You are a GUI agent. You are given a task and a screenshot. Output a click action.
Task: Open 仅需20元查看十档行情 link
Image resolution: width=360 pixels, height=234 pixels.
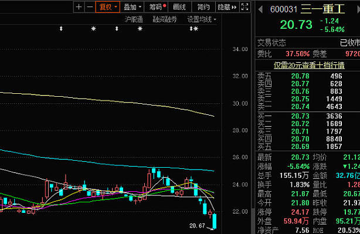coord(309,66)
